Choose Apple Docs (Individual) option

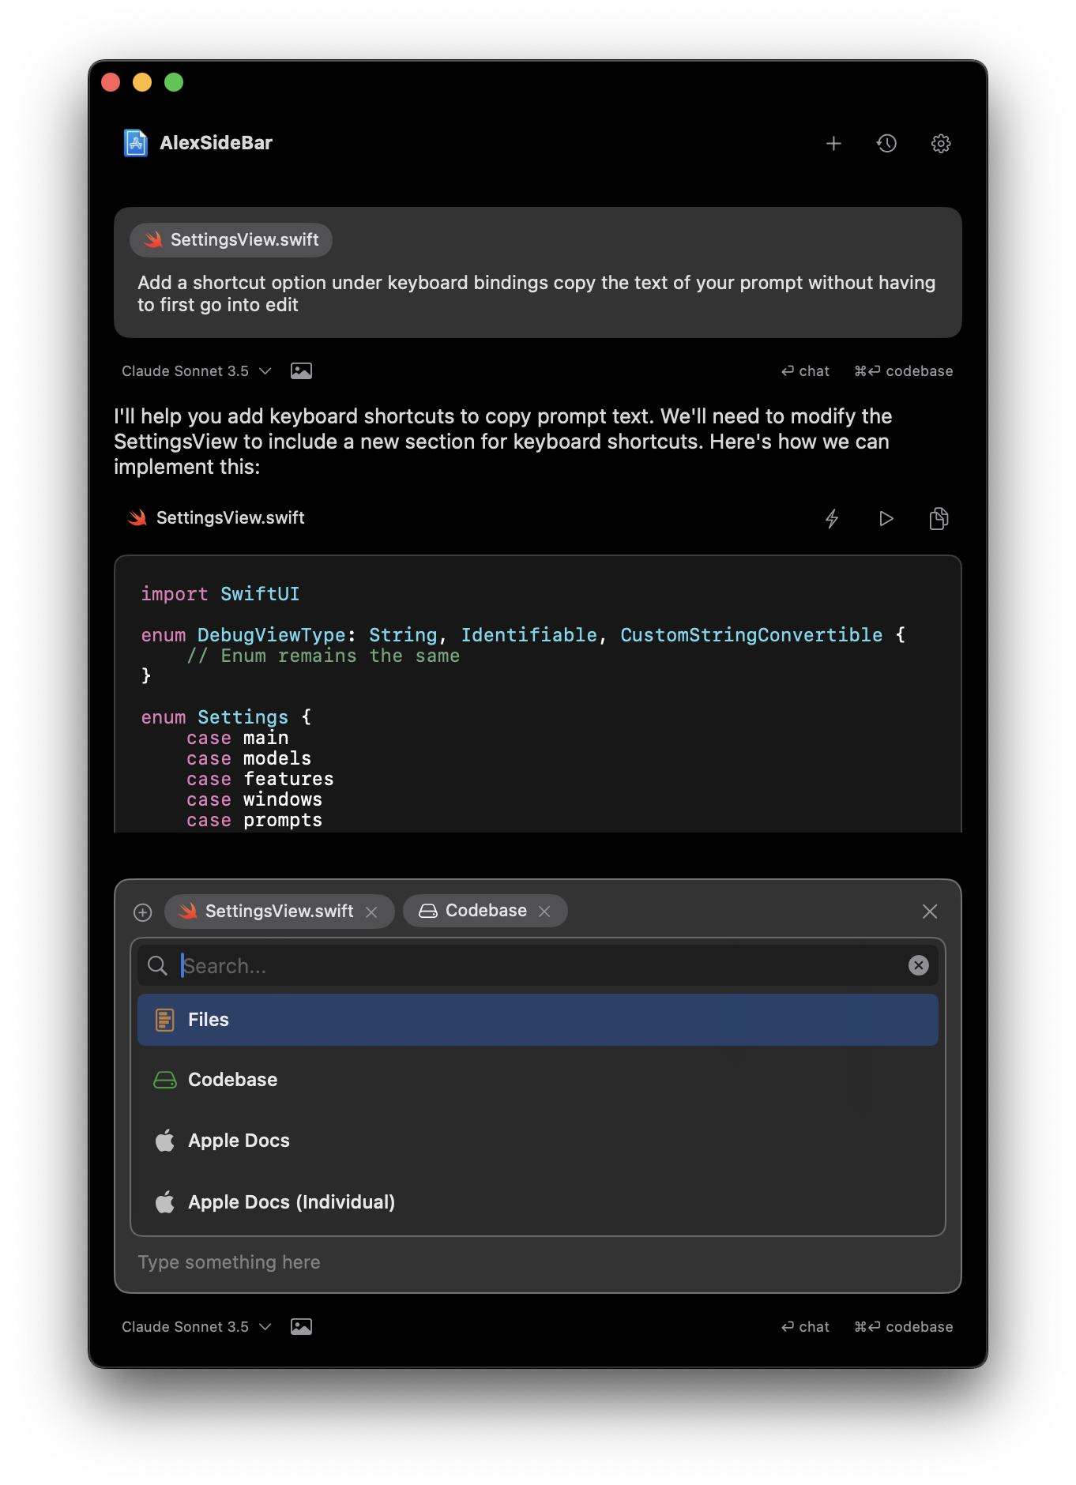point(538,1202)
